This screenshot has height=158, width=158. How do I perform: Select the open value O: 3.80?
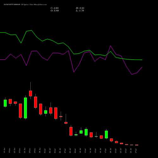click(55, 11)
